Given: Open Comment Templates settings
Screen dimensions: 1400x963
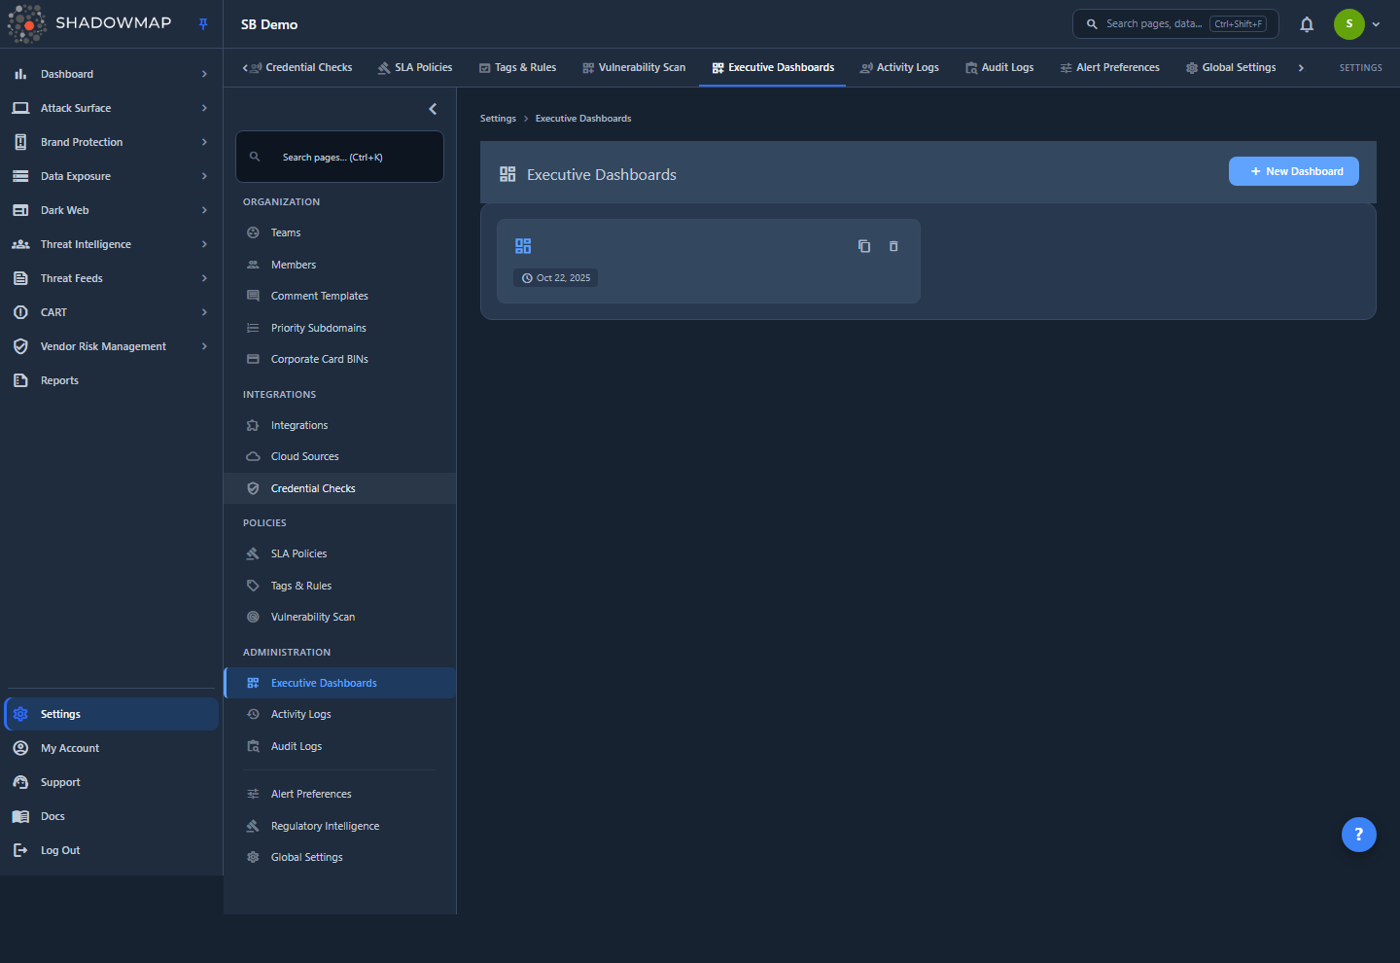Looking at the screenshot, I should 339,296.
